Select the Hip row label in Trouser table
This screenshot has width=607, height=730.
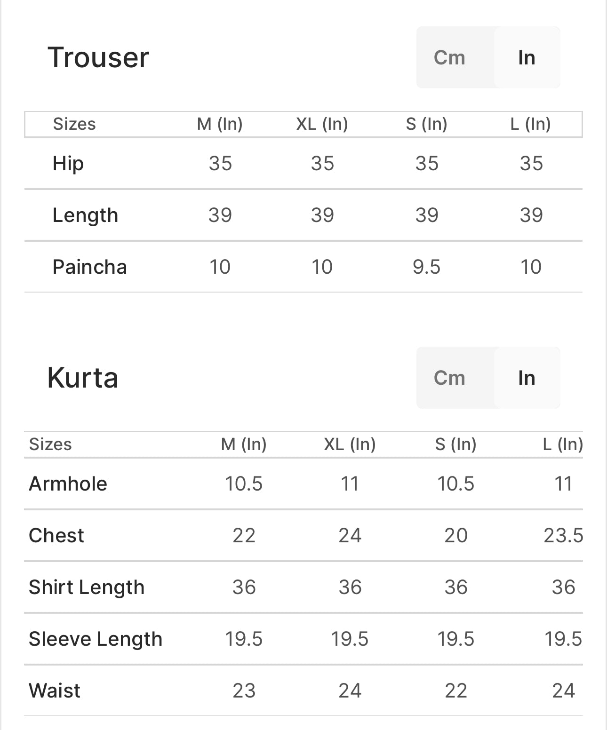point(68,164)
